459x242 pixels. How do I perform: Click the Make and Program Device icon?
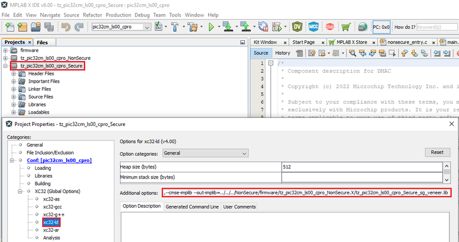click(228, 27)
